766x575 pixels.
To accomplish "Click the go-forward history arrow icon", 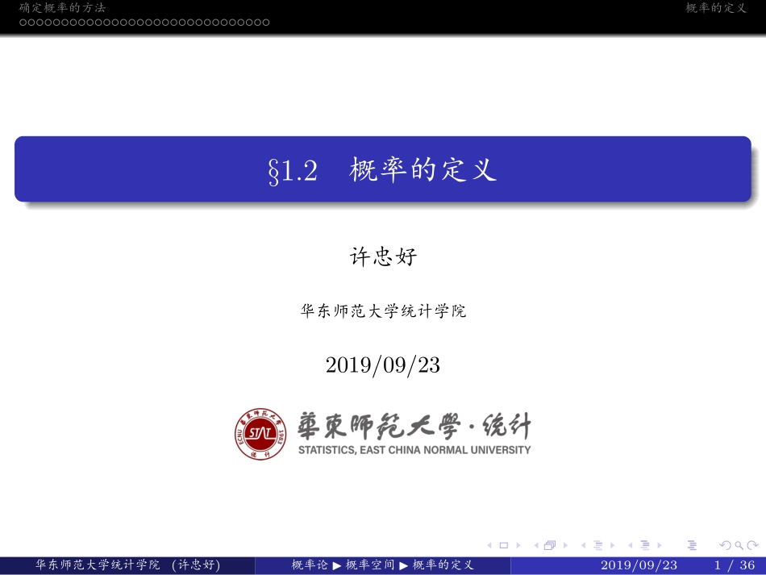I will (753, 544).
